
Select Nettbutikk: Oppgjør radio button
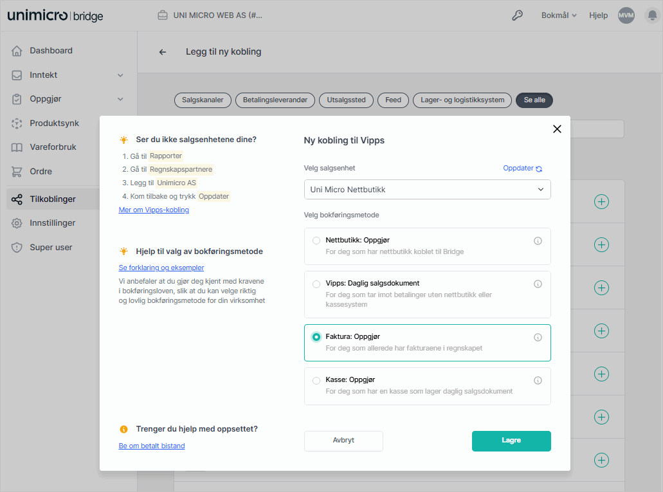tap(316, 241)
